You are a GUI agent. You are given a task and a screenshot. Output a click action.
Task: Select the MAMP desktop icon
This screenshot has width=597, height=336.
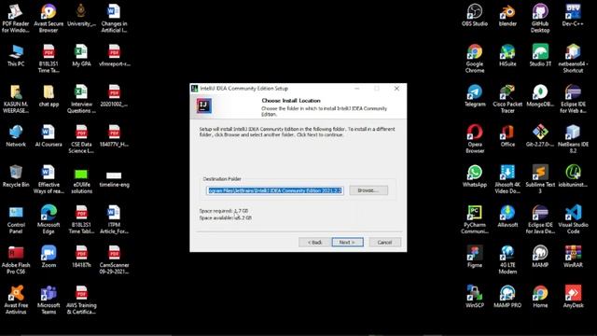[540, 257]
